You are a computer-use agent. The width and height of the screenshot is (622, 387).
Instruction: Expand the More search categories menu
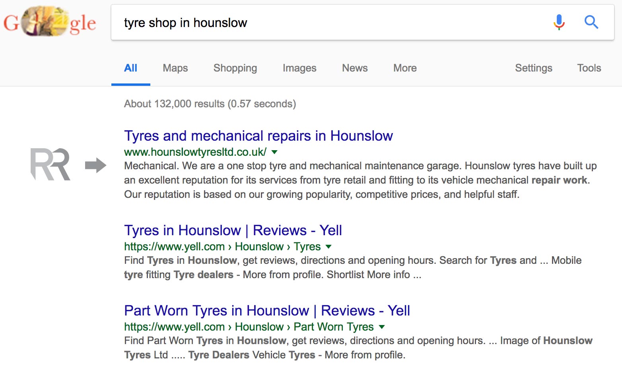coord(405,68)
